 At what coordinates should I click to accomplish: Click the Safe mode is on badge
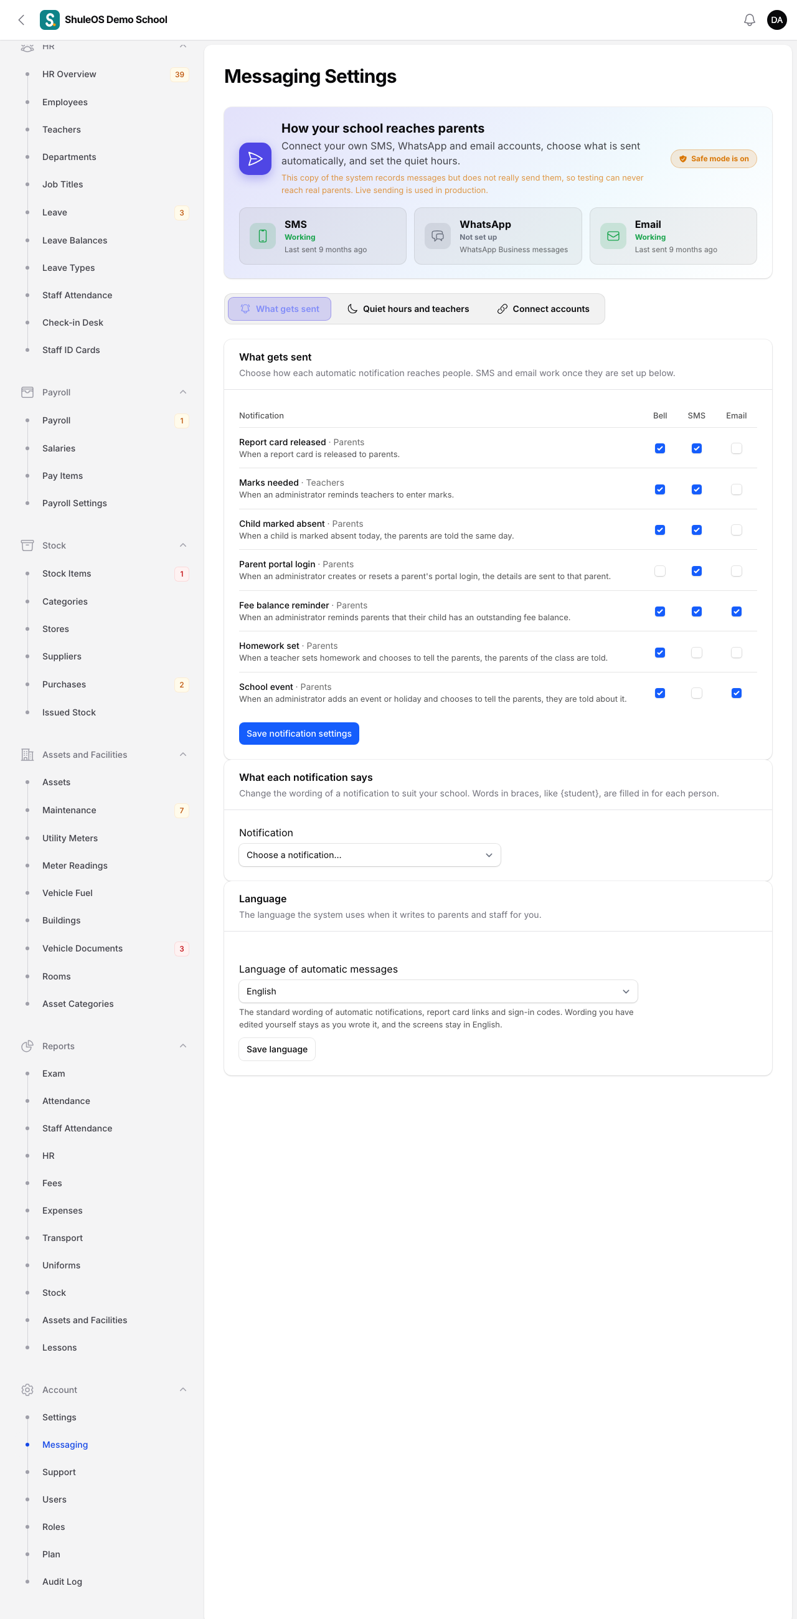pos(714,159)
